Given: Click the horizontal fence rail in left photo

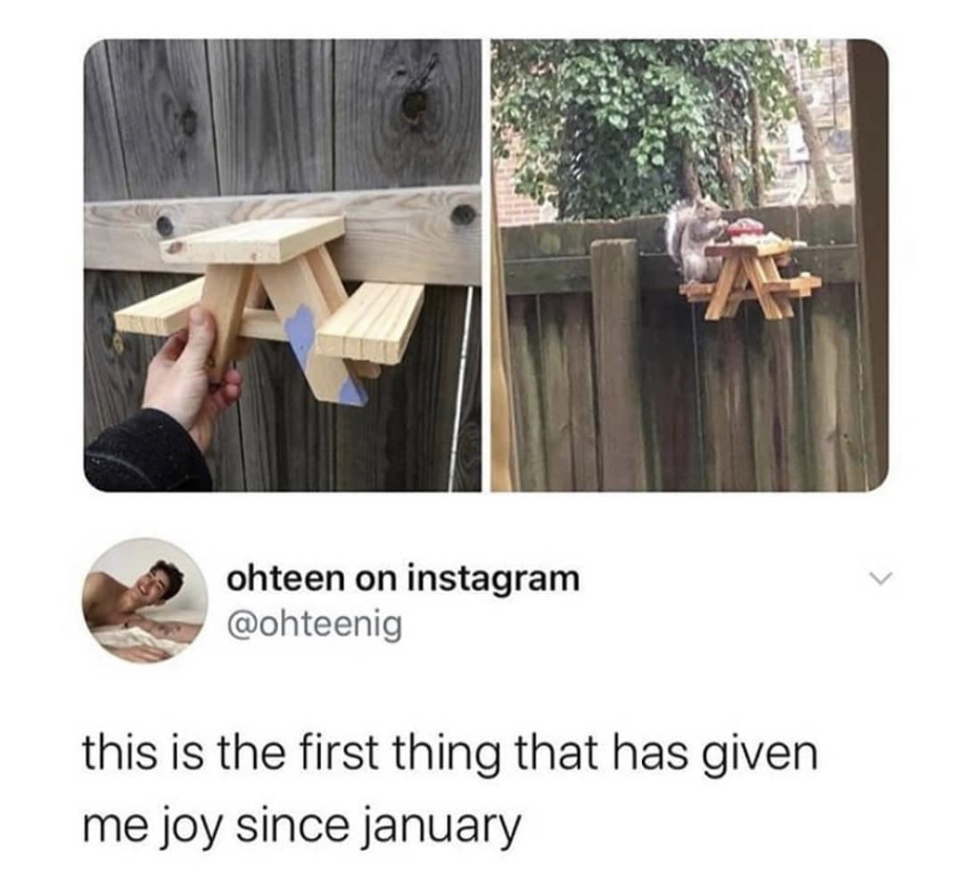Looking at the screenshot, I should tap(282, 235).
